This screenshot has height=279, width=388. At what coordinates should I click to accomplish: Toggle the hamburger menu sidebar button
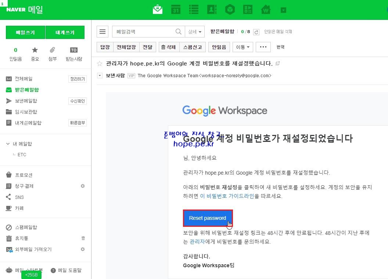[x=103, y=32]
